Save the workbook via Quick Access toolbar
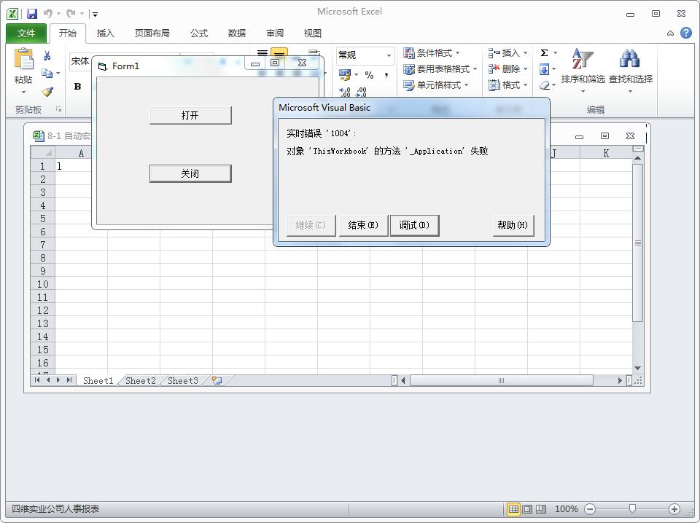The image size is (700, 523). tap(31, 14)
